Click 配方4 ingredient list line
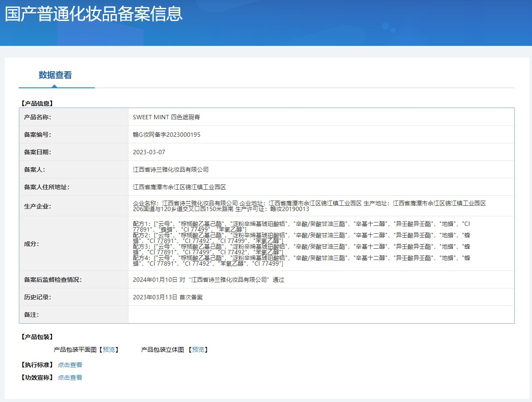532x402 pixels. pos(302,261)
